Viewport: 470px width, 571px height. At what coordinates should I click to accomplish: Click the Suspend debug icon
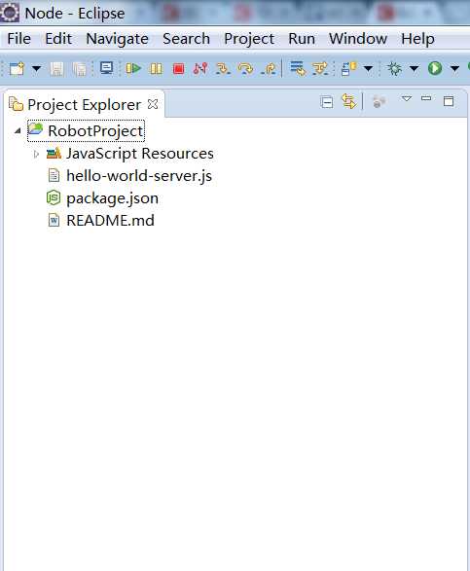(x=157, y=68)
